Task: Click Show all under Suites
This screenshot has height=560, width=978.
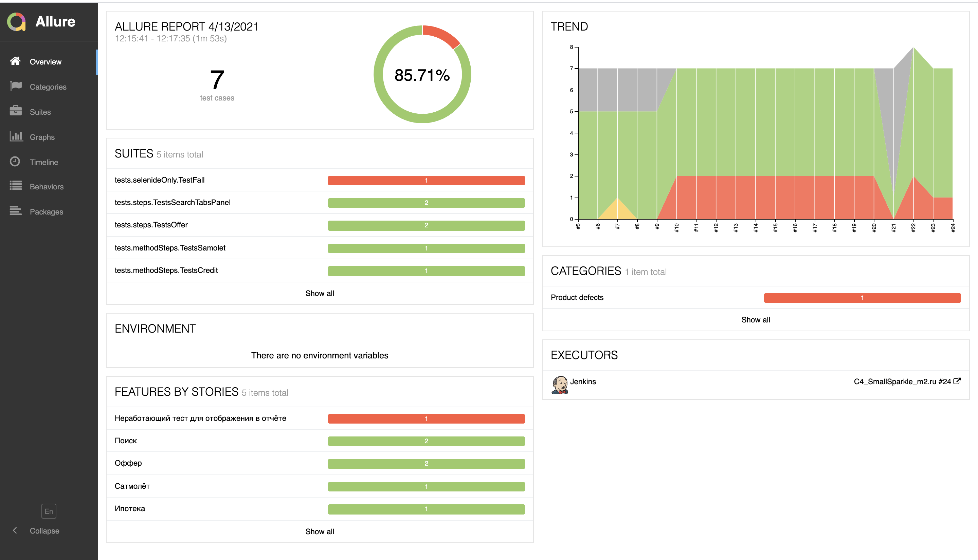Action: (x=320, y=294)
